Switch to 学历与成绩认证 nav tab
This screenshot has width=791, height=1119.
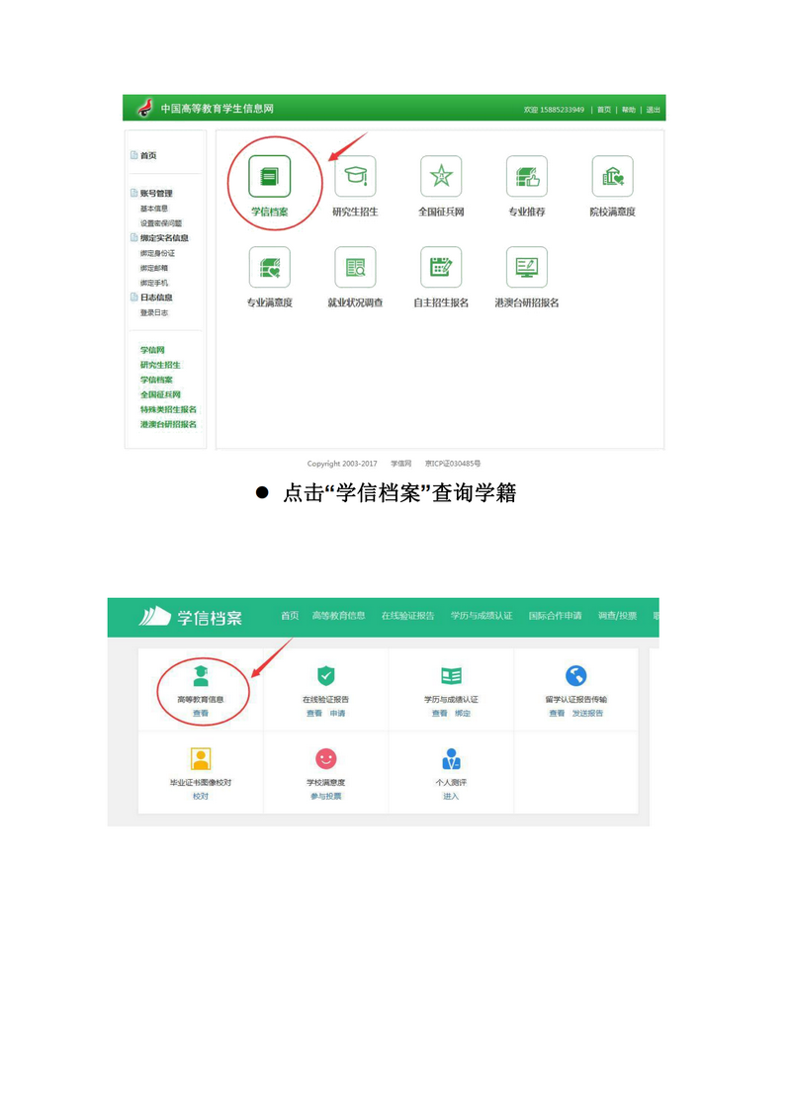(482, 616)
